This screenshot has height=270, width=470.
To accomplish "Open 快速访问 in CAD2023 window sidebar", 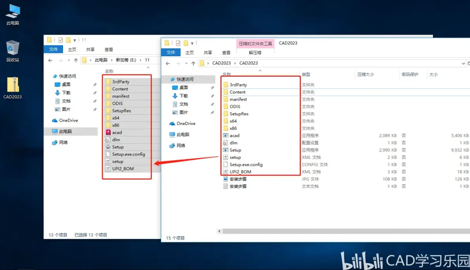I will coord(185,79).
